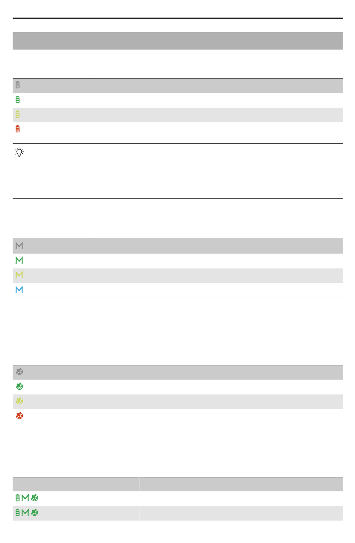The width and height of the screenshot is (355, 543).
Task: Click the gray battery icon
Action: pyautogui.click(x=18, y=85)
